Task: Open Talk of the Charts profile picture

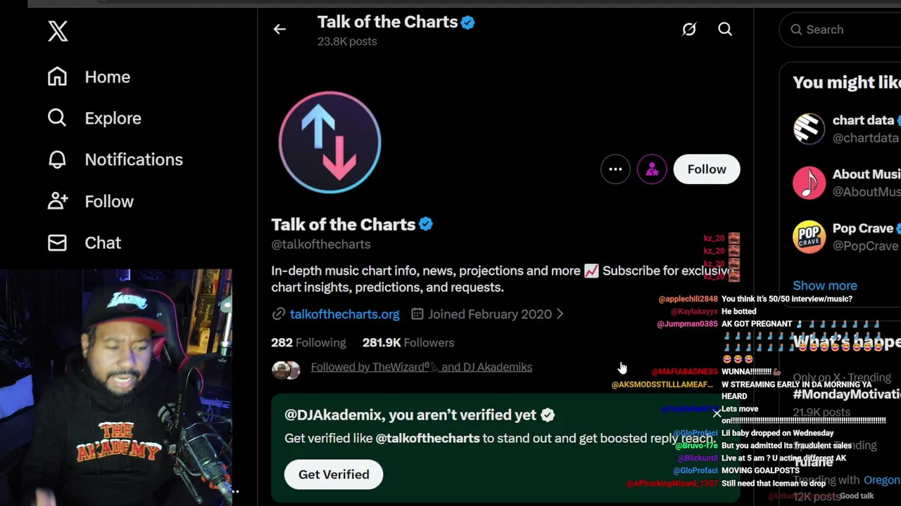Action: (x=329, y=142)
